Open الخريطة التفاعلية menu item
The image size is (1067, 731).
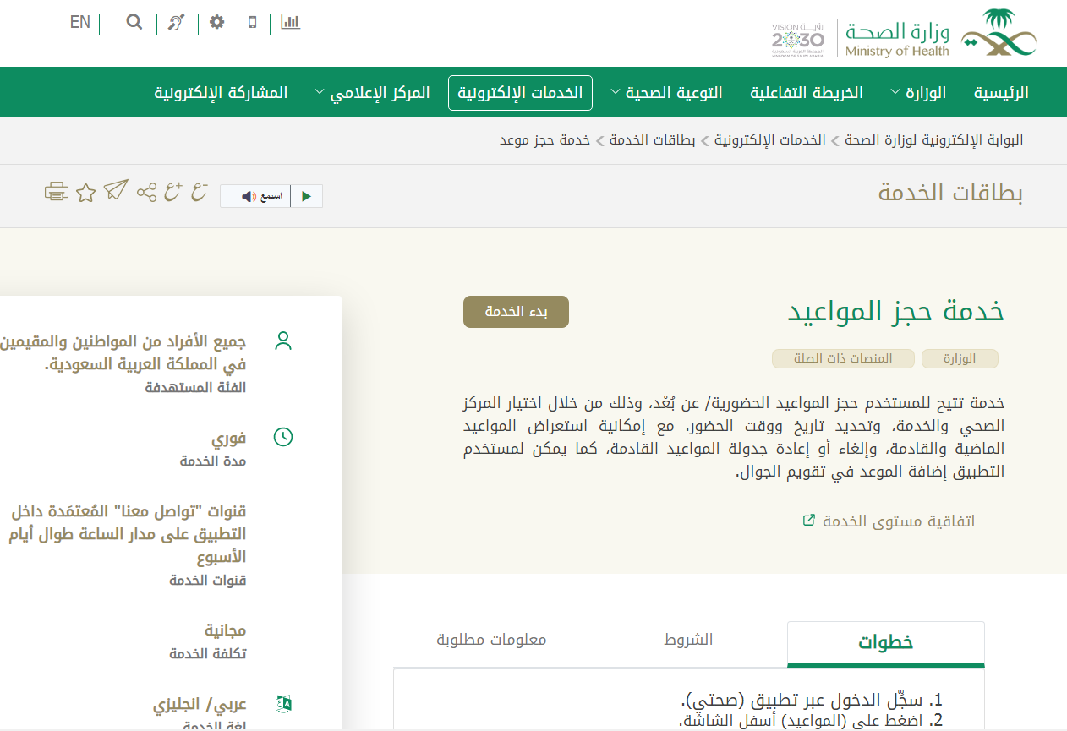[x=807, y=93]
